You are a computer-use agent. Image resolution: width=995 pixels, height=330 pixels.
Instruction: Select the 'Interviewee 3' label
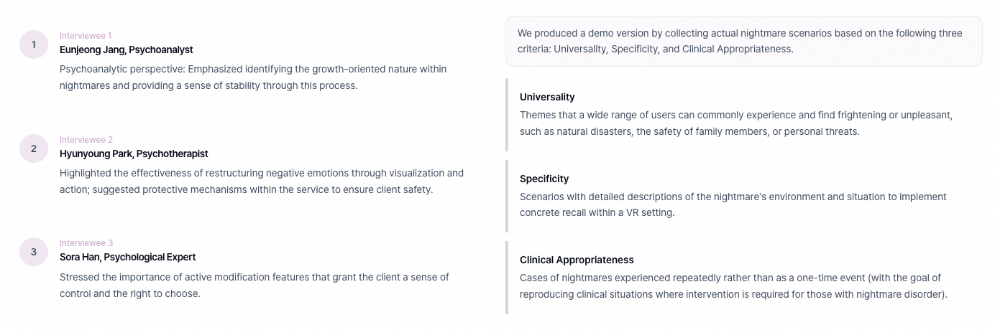pyautogui.click(x=86, y=243)
